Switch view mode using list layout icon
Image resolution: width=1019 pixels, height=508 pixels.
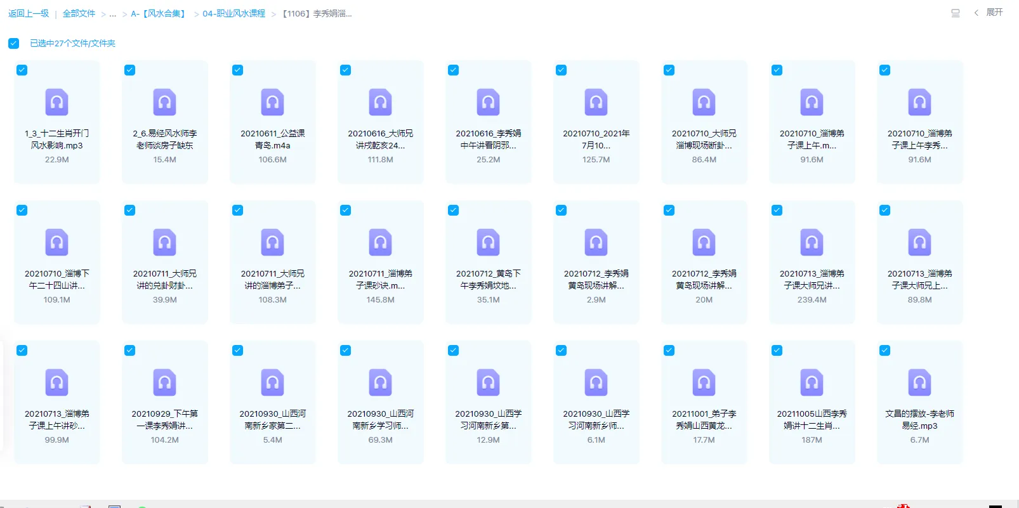pos(955,13)
